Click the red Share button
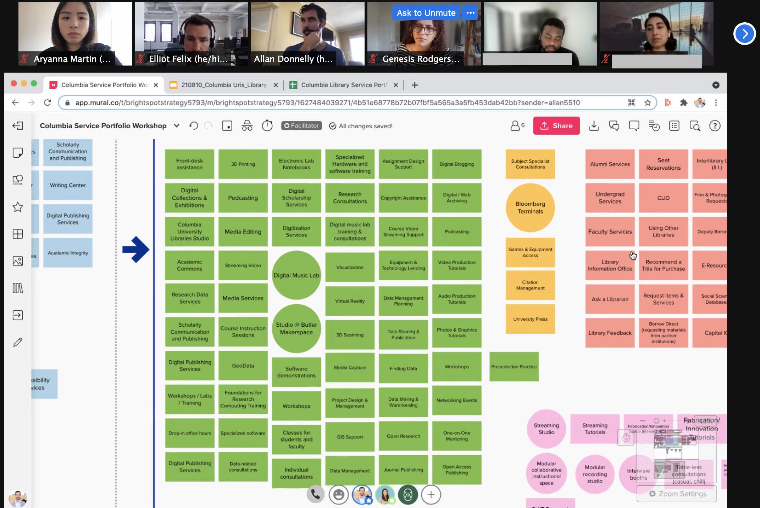This screenshot has height=508, width=760. (556, 126)
